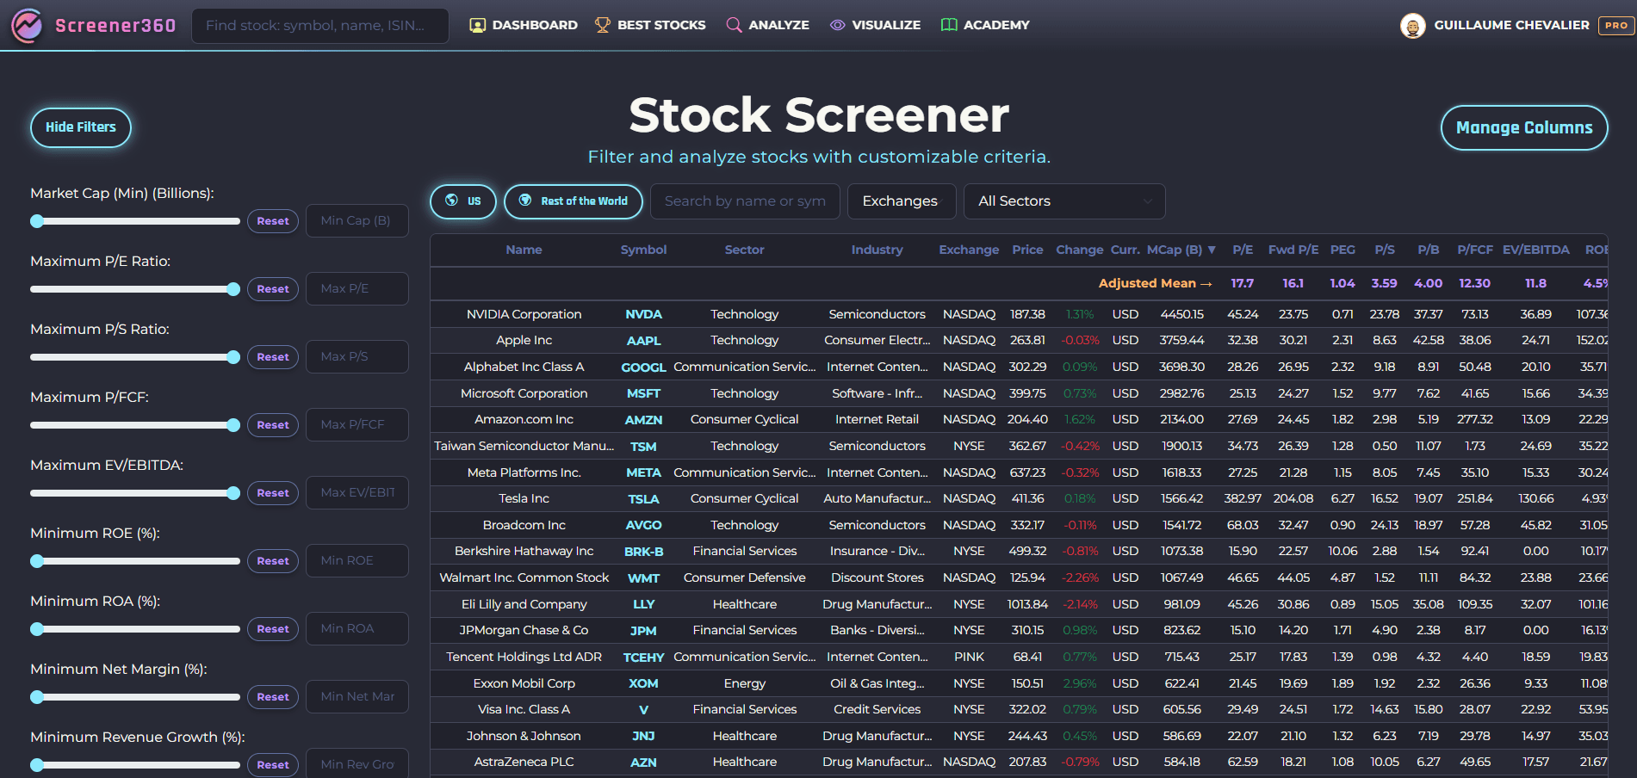Expand the Exchanges selector
The height and width of the screenshot is (778, 1637).
pyautogui.click(x=901, y=201)
